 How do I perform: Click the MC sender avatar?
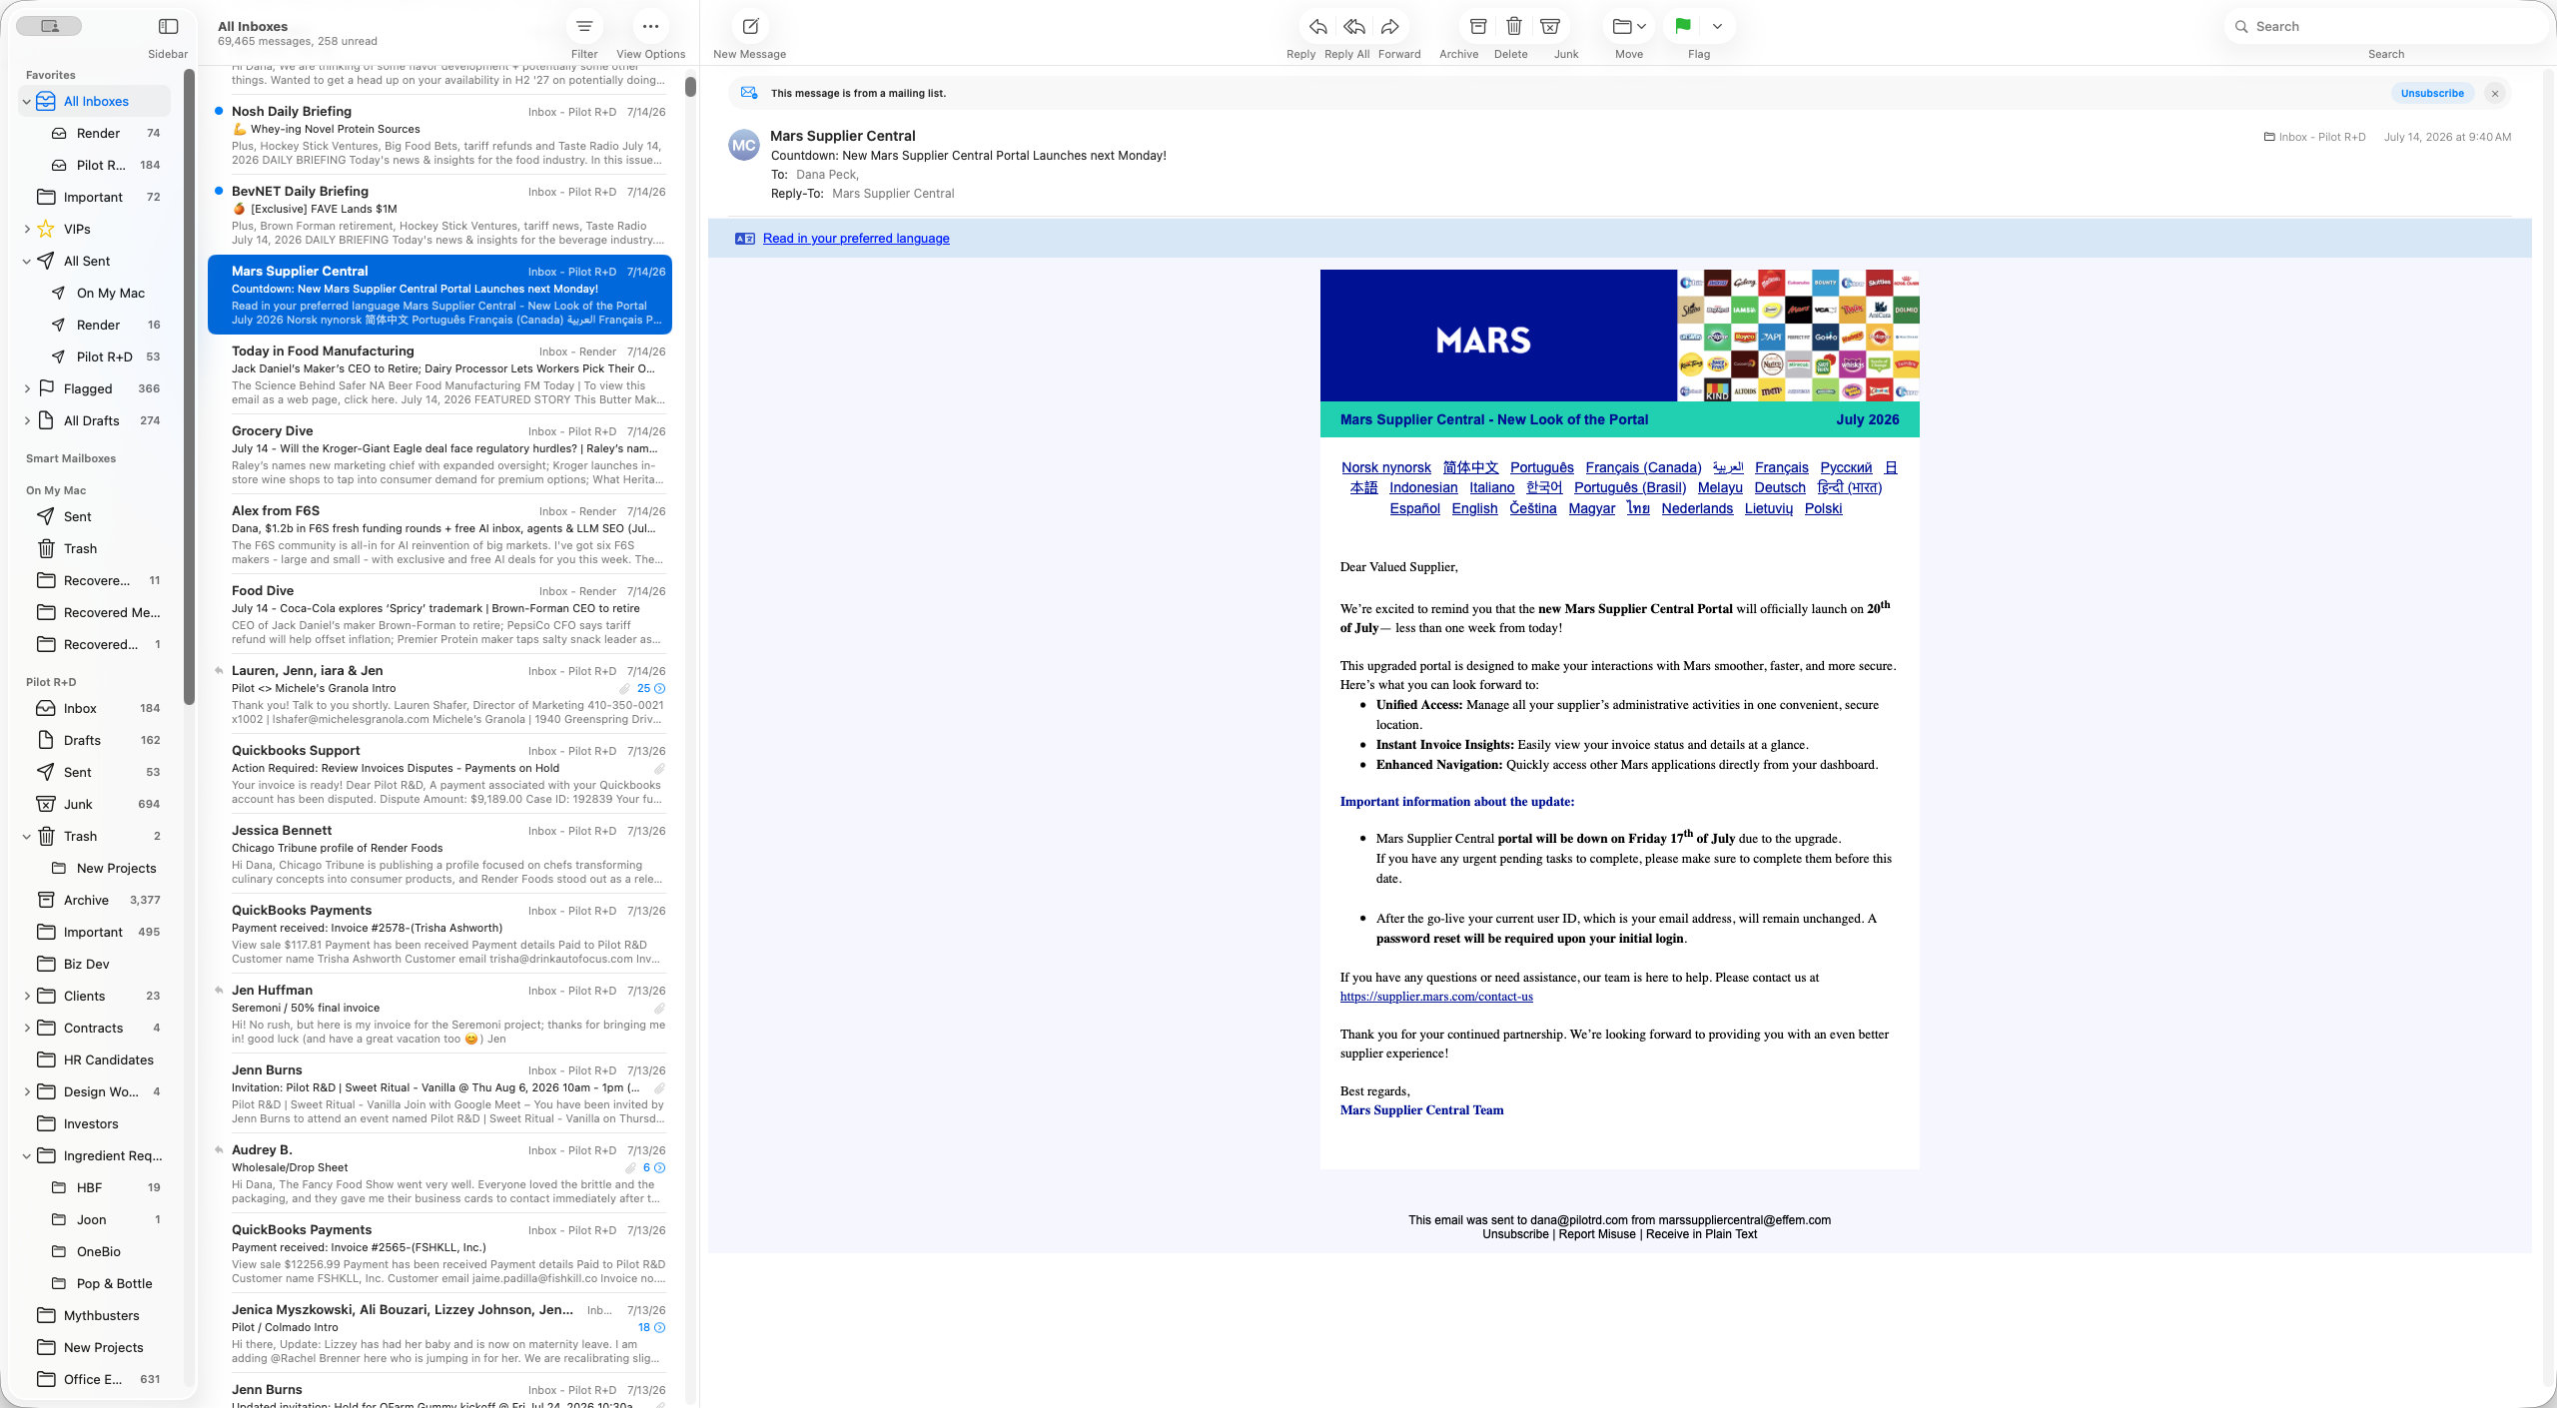coord(744,146)
